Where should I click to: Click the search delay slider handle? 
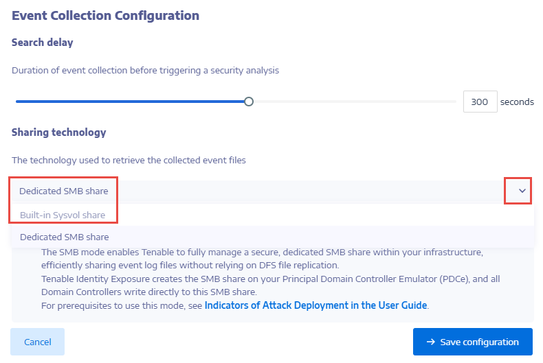[x=249, y=102]
